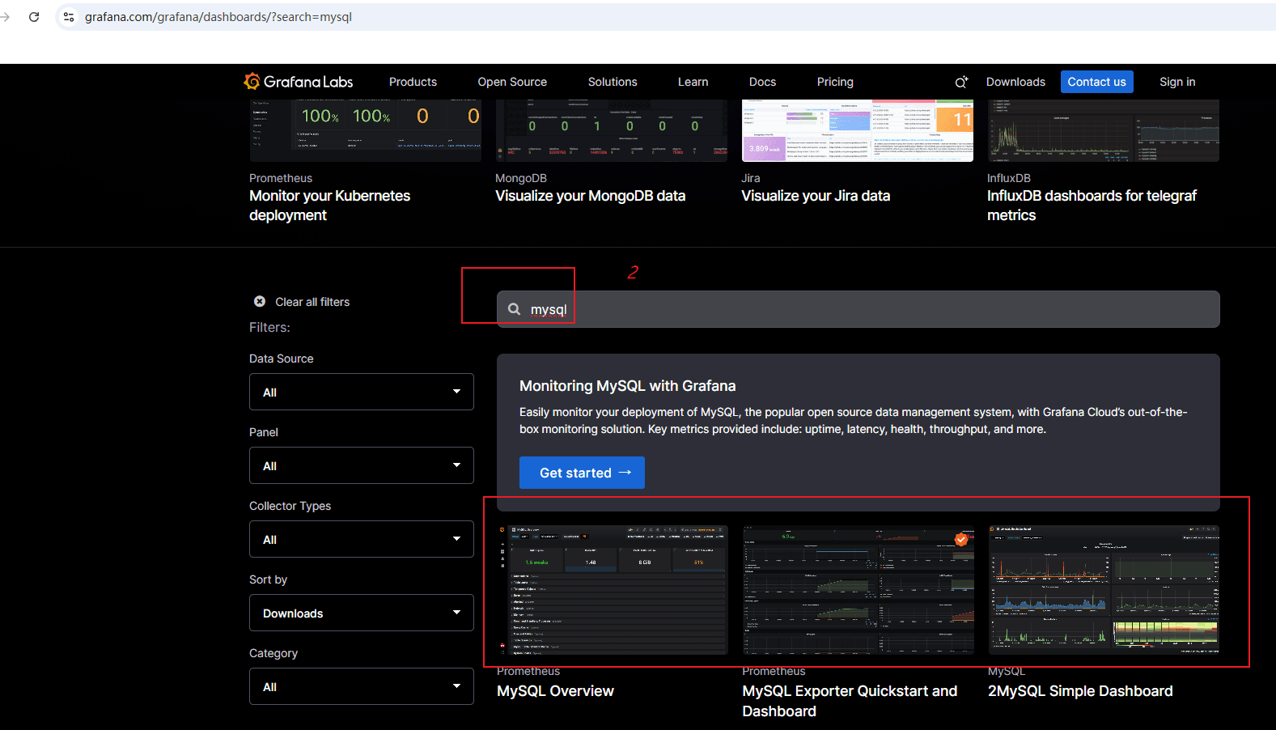Expand the Collector Types dropdown

362,539
